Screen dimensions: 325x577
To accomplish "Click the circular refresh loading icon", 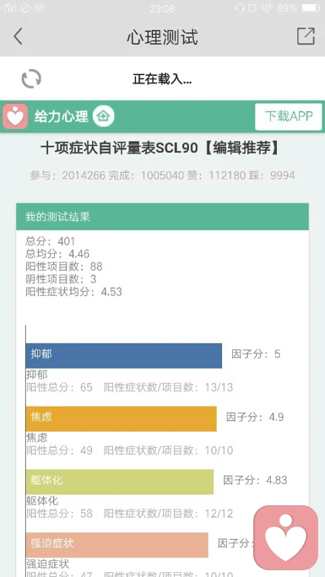I will tap(31, 78).
